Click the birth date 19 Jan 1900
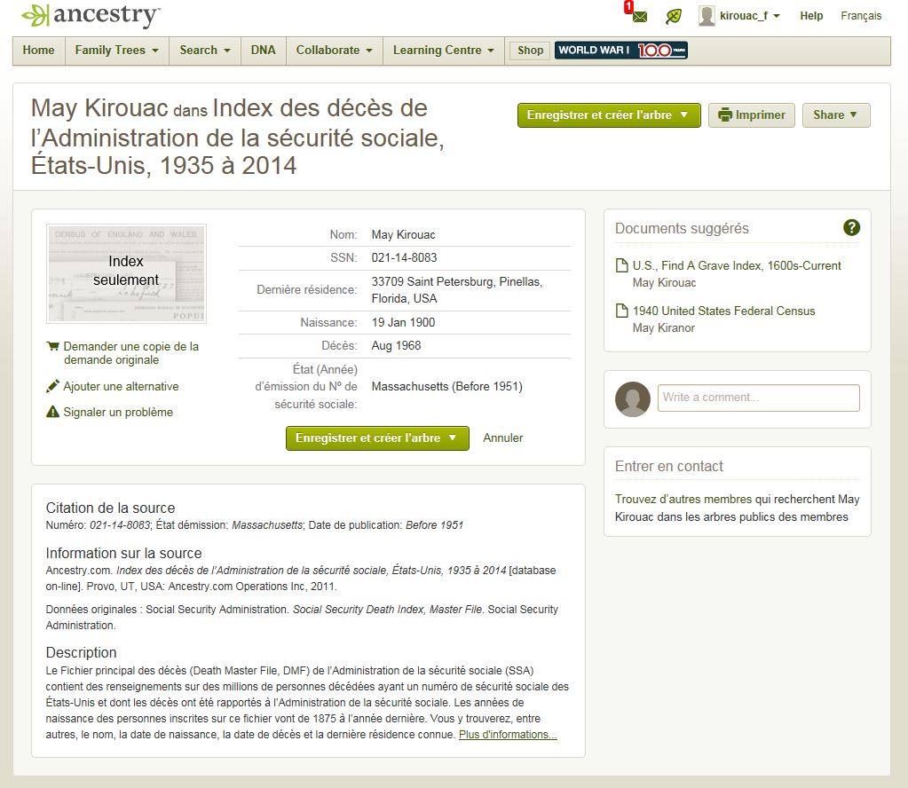The image size is (908, 788). (403, 322)
